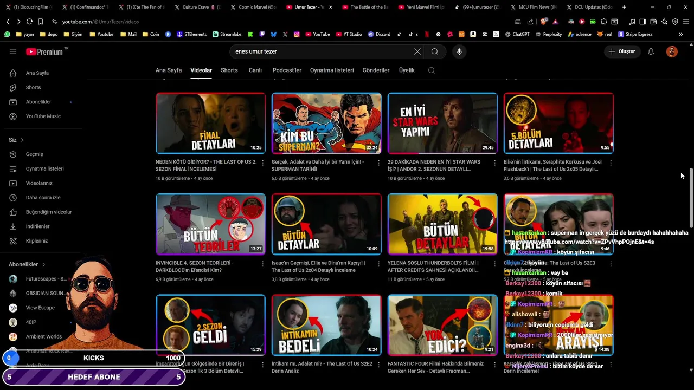
Task: Clear the search box text
Action: point(417,51)
